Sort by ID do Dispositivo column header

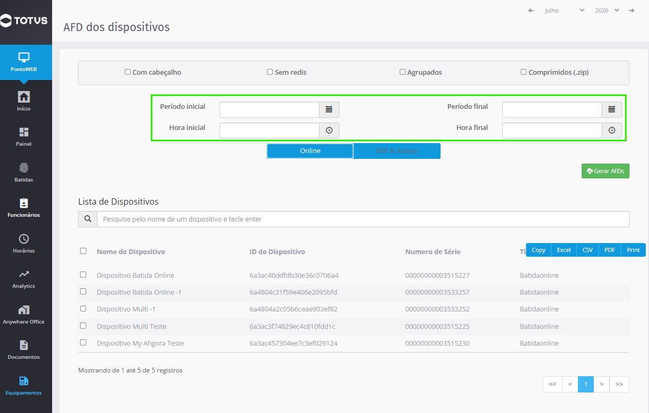[x=277, y=251]
